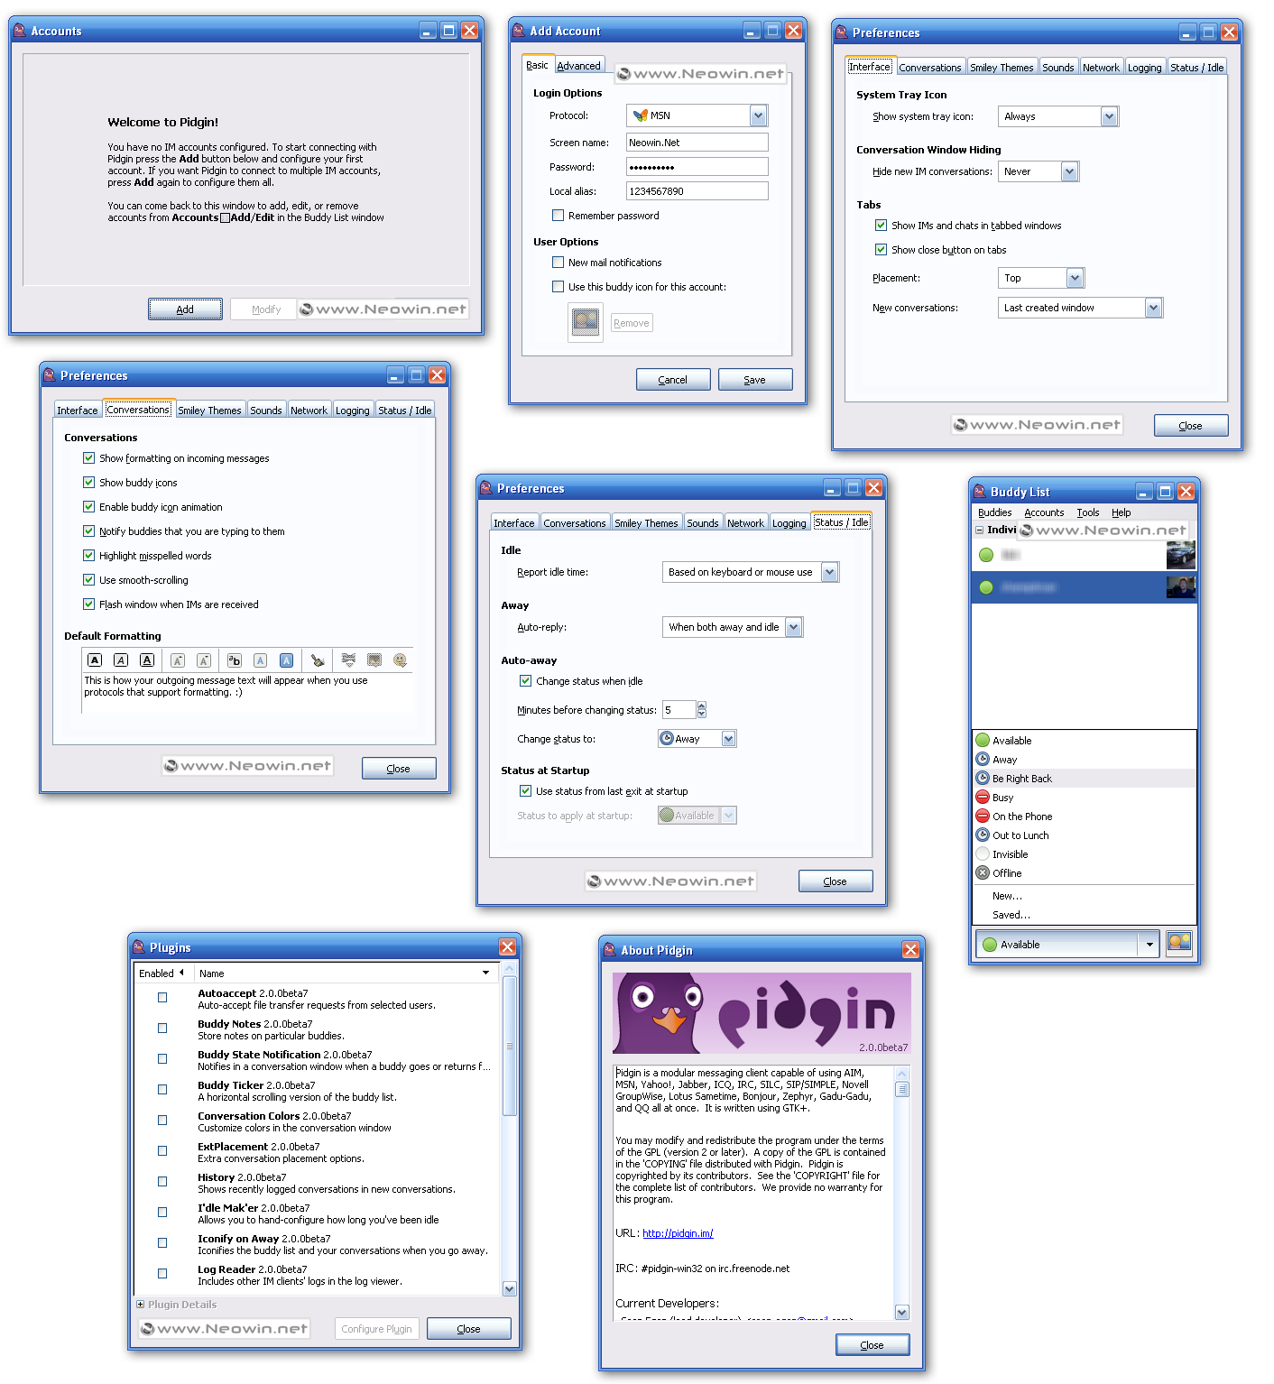Switch to Advanced tab in Add Account

point(578,66)
